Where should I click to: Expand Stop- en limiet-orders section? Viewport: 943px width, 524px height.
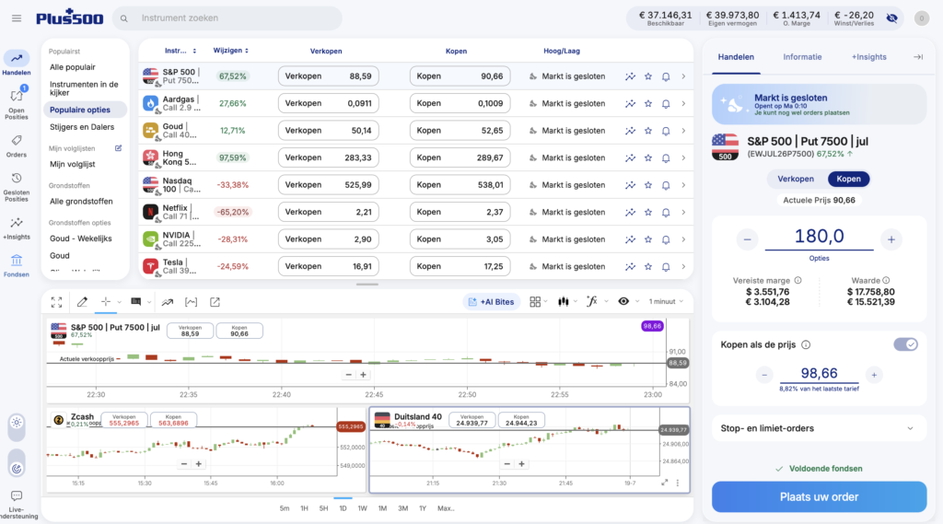pos(819,428)
